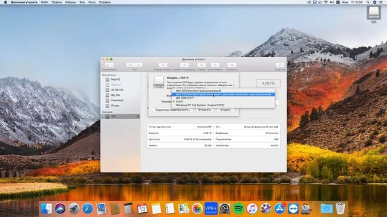The image size is (387, 217).
Task: Click the Wi-Fi status icon
Action: click(325, 2)
